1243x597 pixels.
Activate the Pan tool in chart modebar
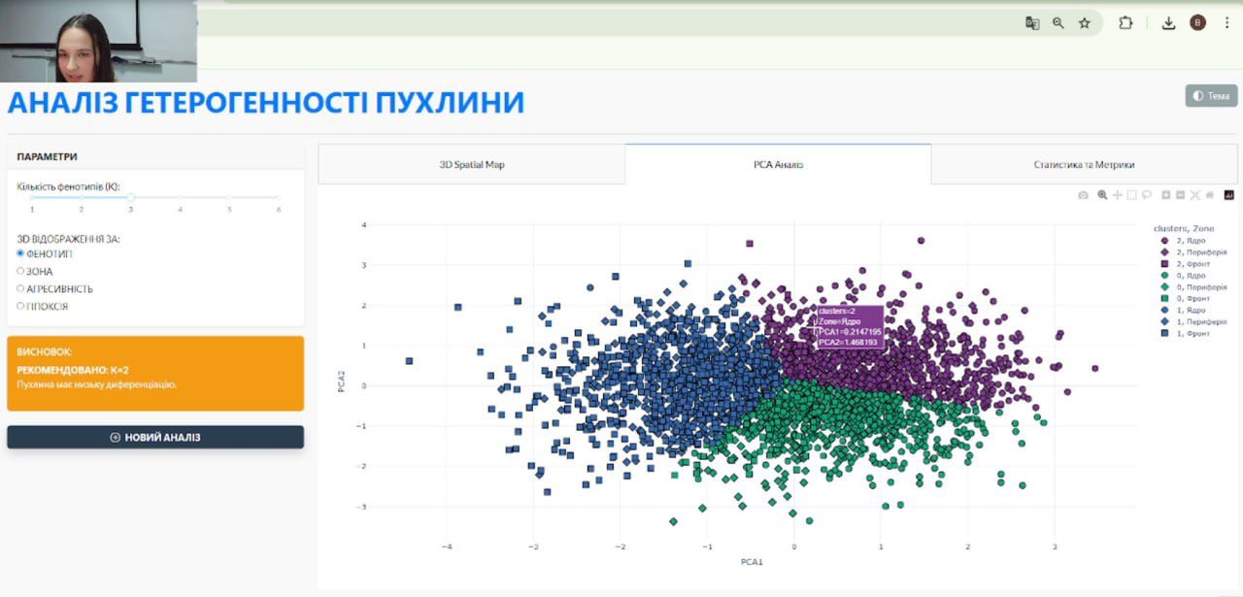coord(1117,195)
